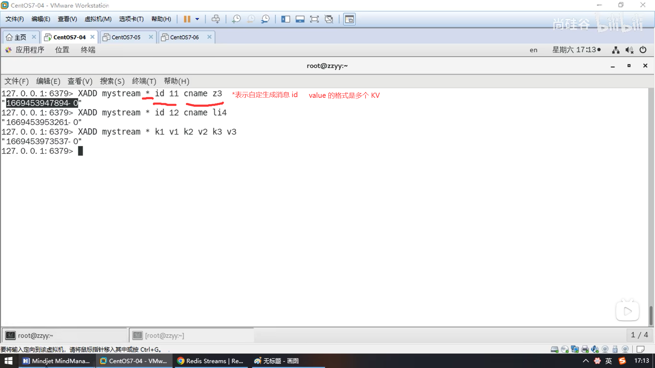
Task: Toggle the thumbnail bar view
Action: click(300, 19)
